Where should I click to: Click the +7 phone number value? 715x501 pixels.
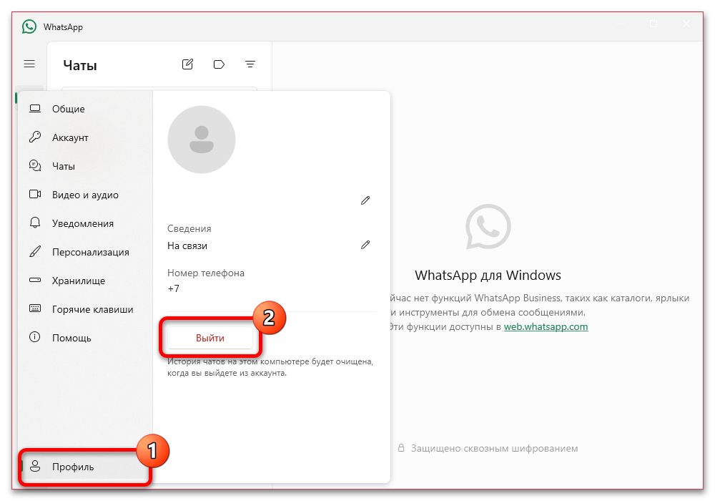pyautogui.click(x=173, y=289)
